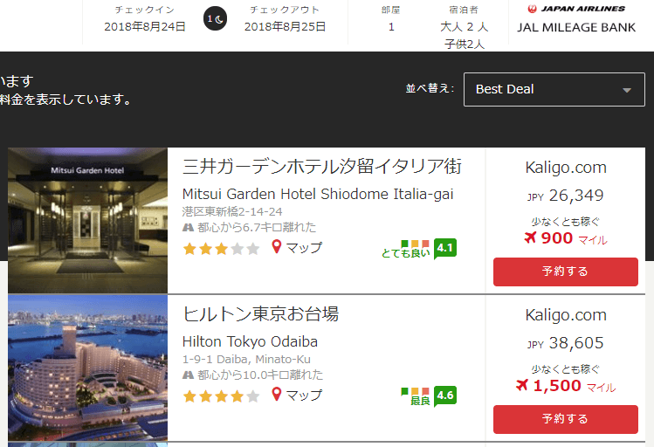This screenshot has height=447, width=654.
Task: Click the star rating of Mitsui Garden Hotel
Action: [221, 248]
